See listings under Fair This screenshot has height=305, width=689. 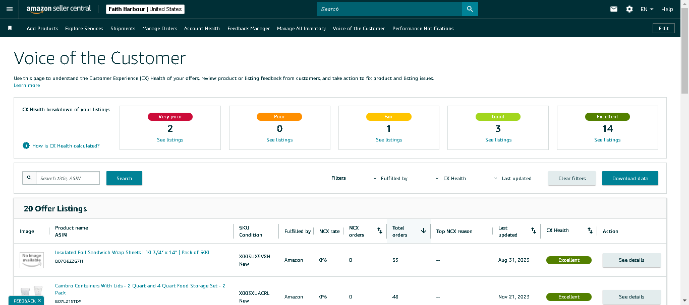click(x=389, y=140)
